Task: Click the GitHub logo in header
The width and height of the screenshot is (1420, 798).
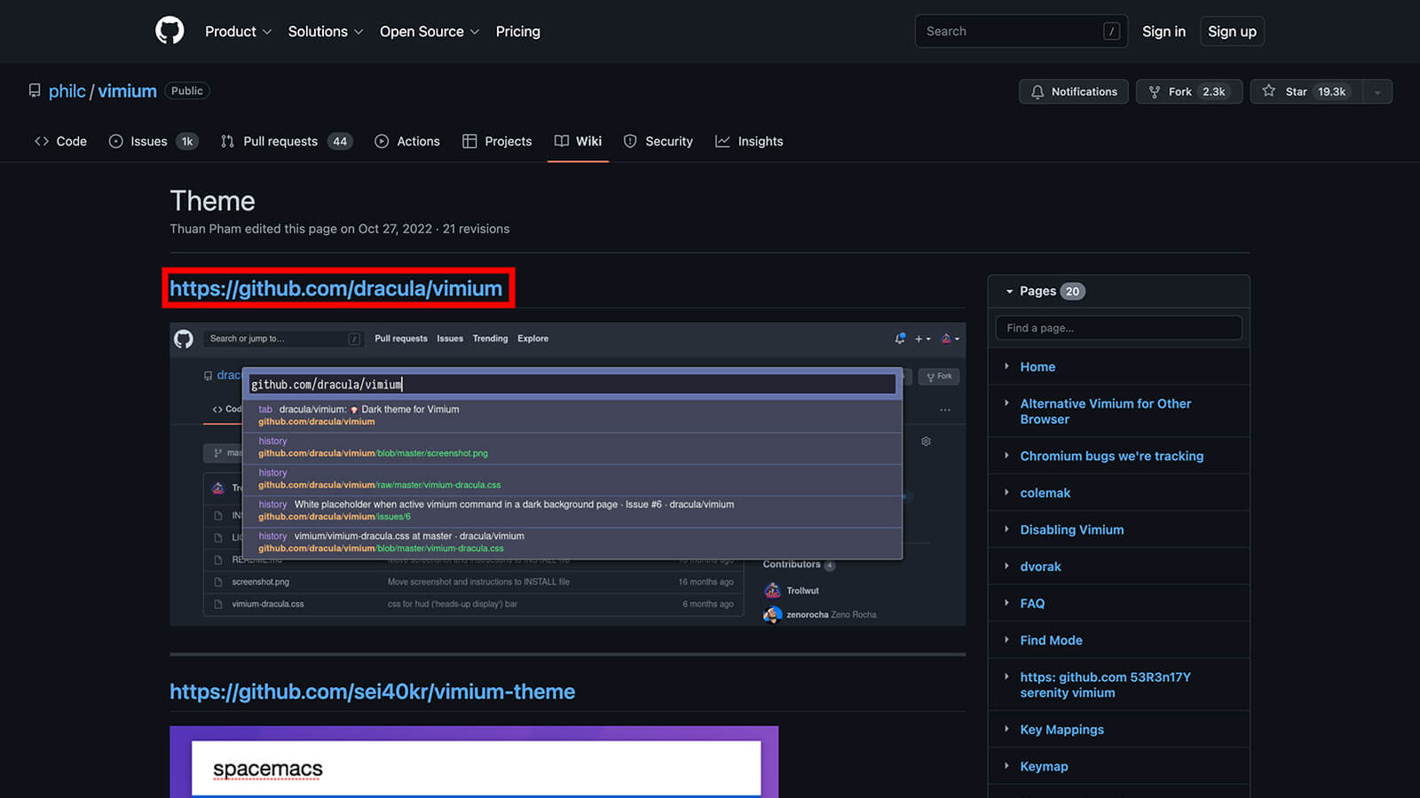Action: (x=170, y=31)
